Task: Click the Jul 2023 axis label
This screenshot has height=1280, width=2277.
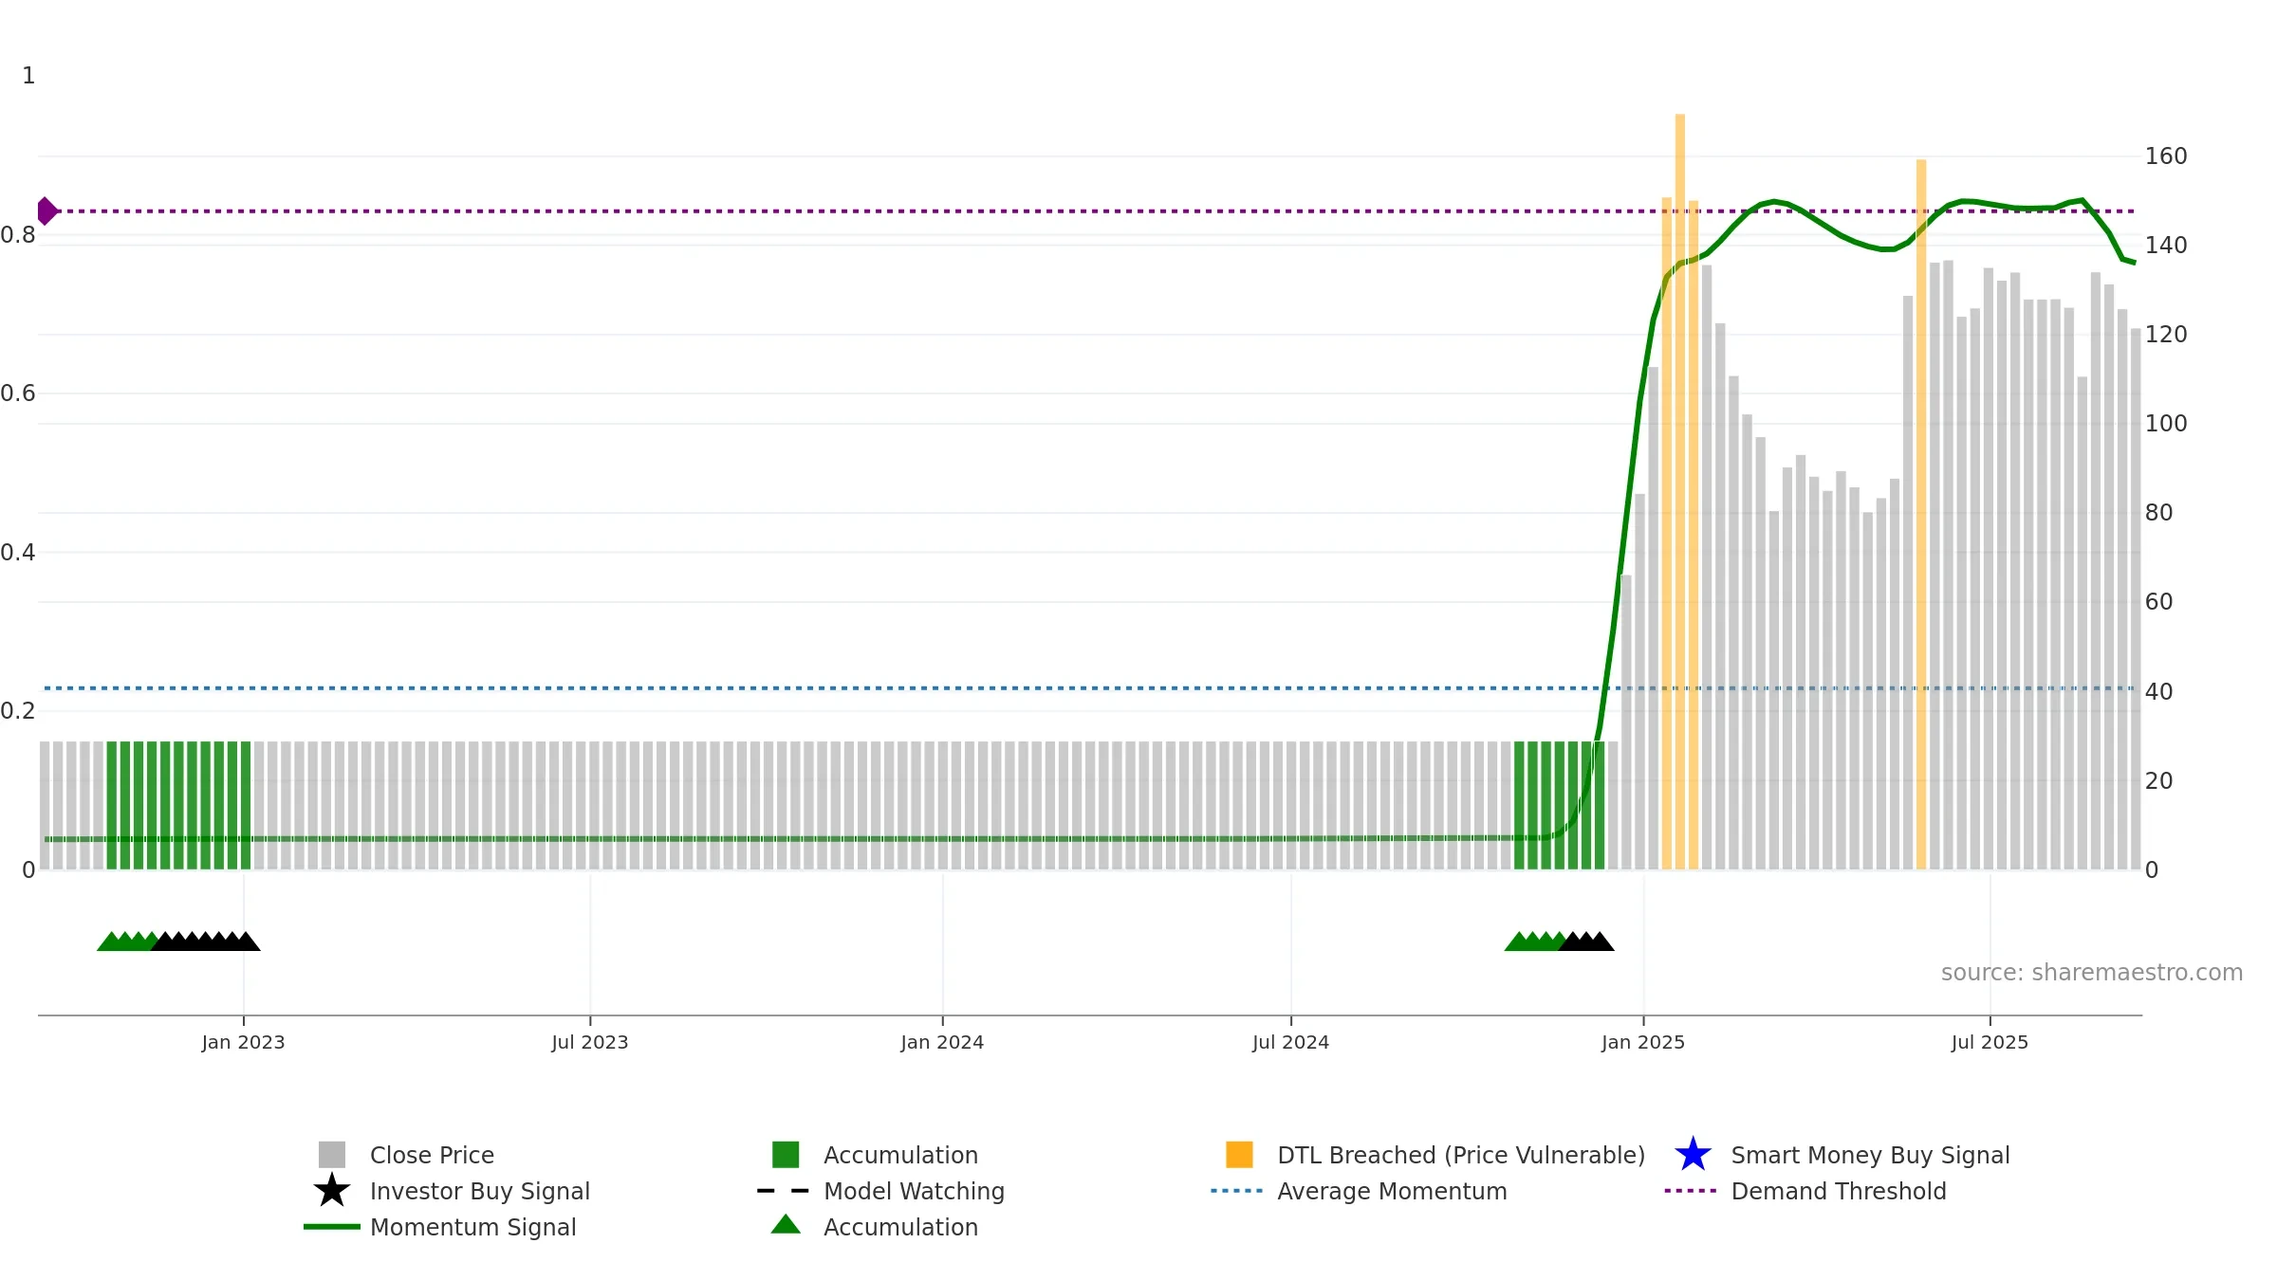Action: [x=590, y=1043]
